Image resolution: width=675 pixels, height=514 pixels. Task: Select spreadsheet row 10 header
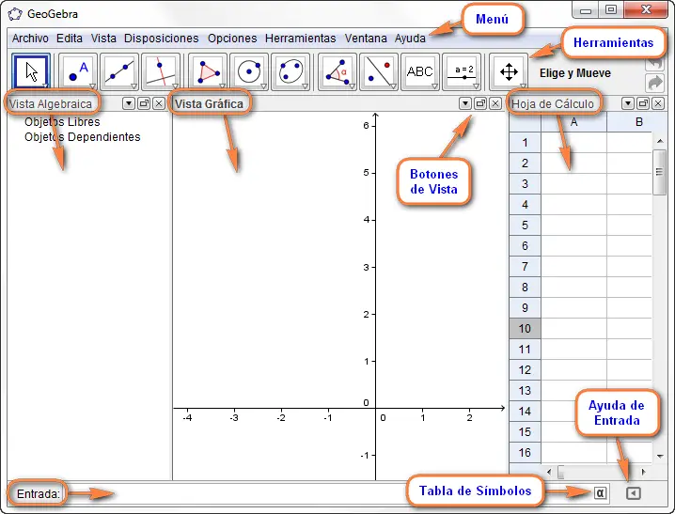(x=524, y=329)
